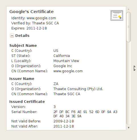Click the Issued Certificate section heading
The width and height of the screenshot is (137, 140).
27,102
